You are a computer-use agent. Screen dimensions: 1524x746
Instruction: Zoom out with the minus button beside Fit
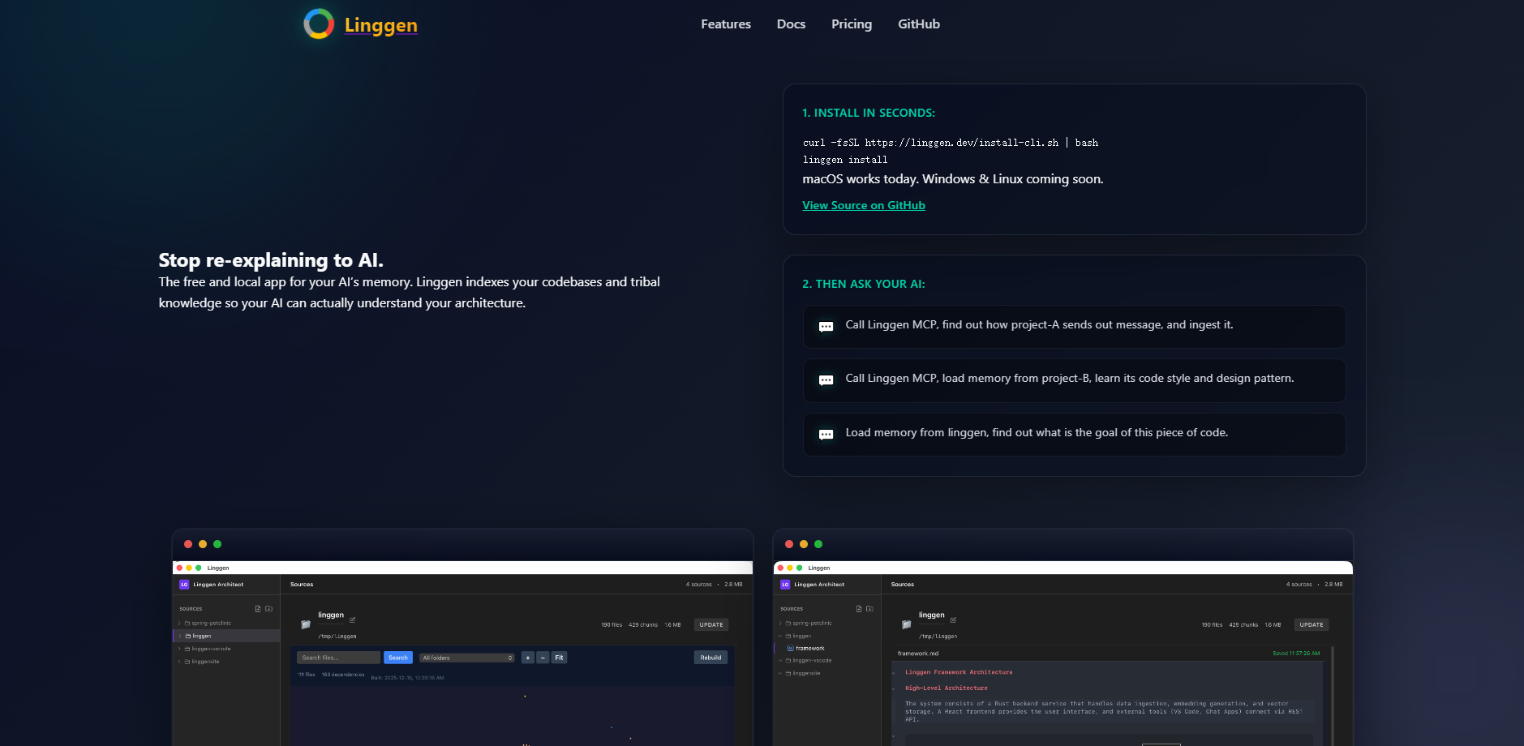[x=543, y=658]
